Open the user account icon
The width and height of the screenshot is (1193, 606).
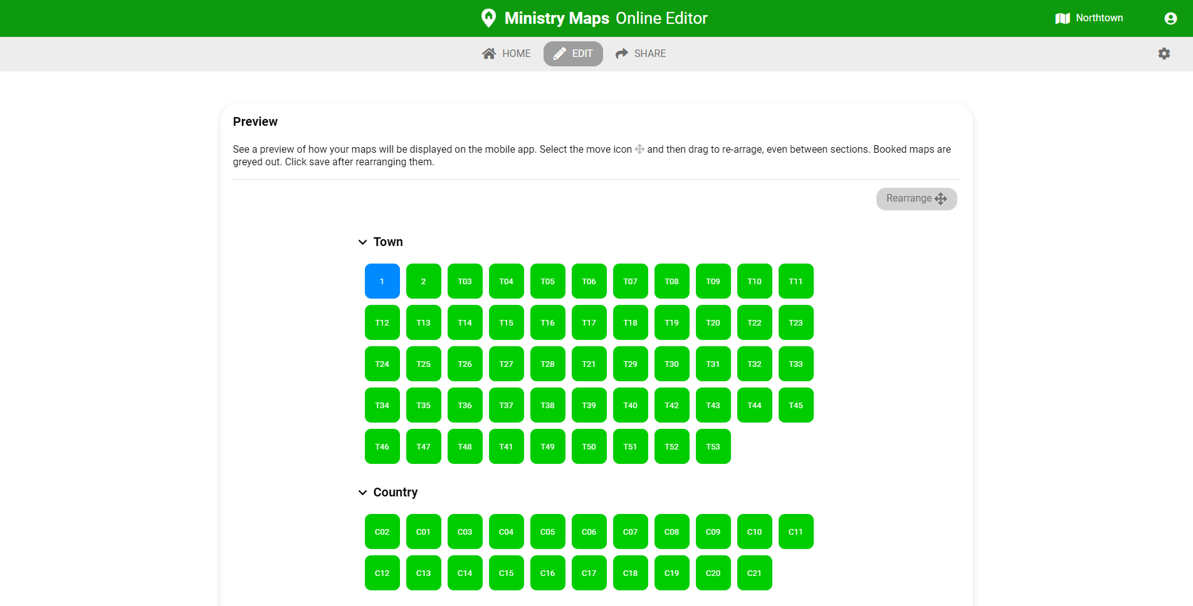coord(1170,18)
